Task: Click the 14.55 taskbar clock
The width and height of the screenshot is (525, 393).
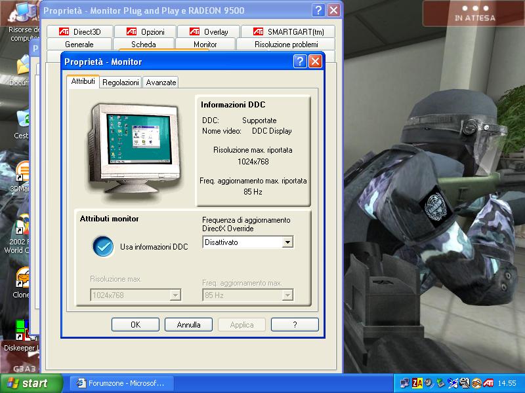Action: [x=507, y=383]
